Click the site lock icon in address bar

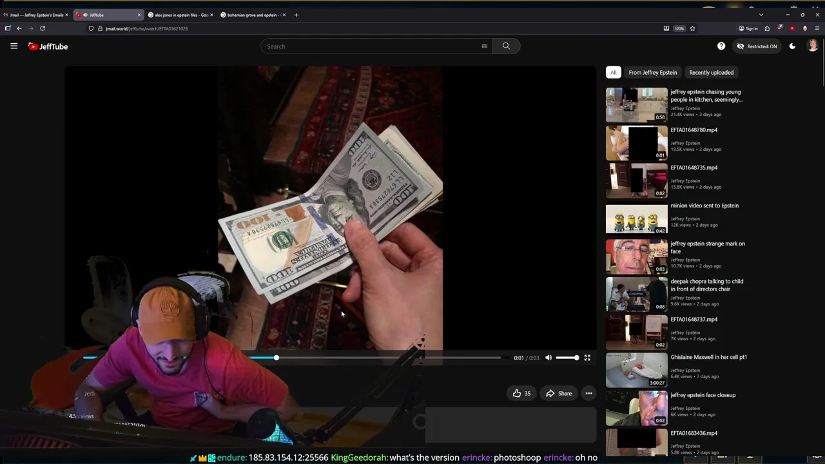point(99,28)
